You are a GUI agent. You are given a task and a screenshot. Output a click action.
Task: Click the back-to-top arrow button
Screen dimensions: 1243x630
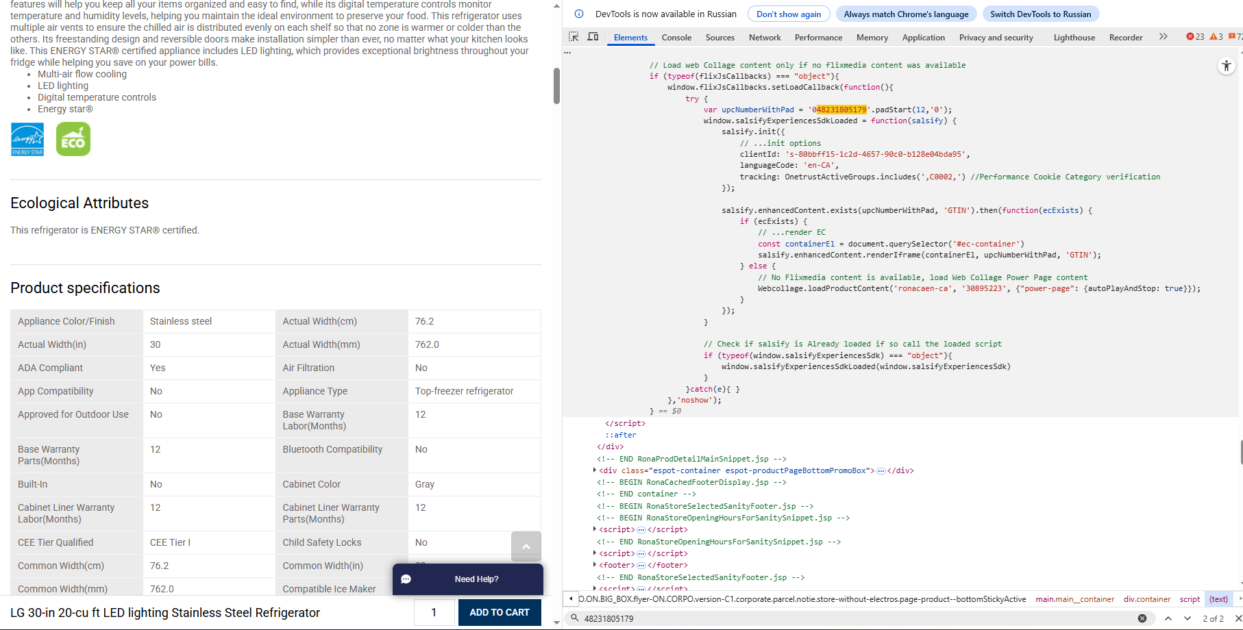(x=526, y=546)
